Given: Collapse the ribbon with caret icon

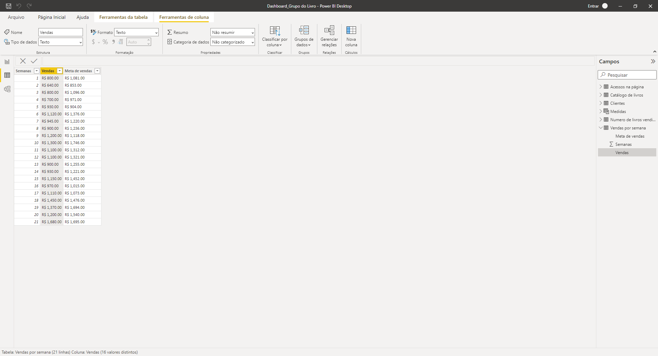Looking at the screenshot, I should tap(655, 52).
